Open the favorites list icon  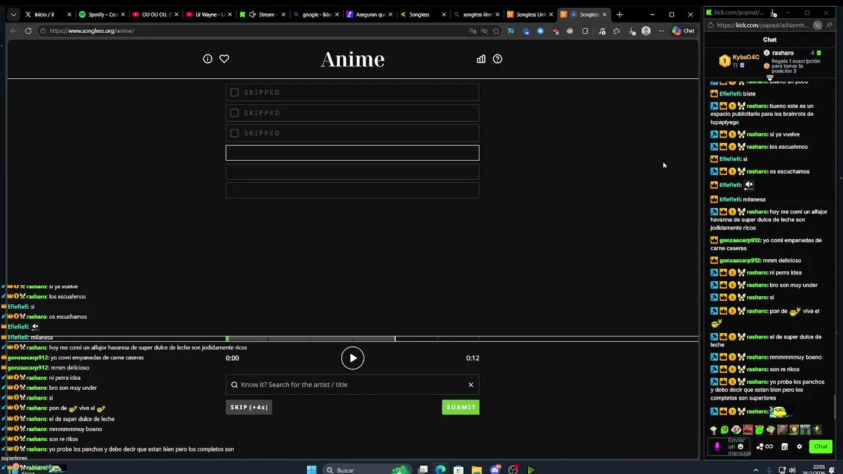(x=616, y=31)
